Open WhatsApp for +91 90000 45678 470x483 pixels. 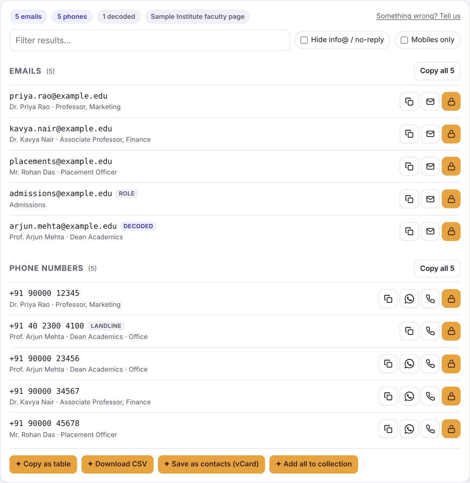click(409, 429)
